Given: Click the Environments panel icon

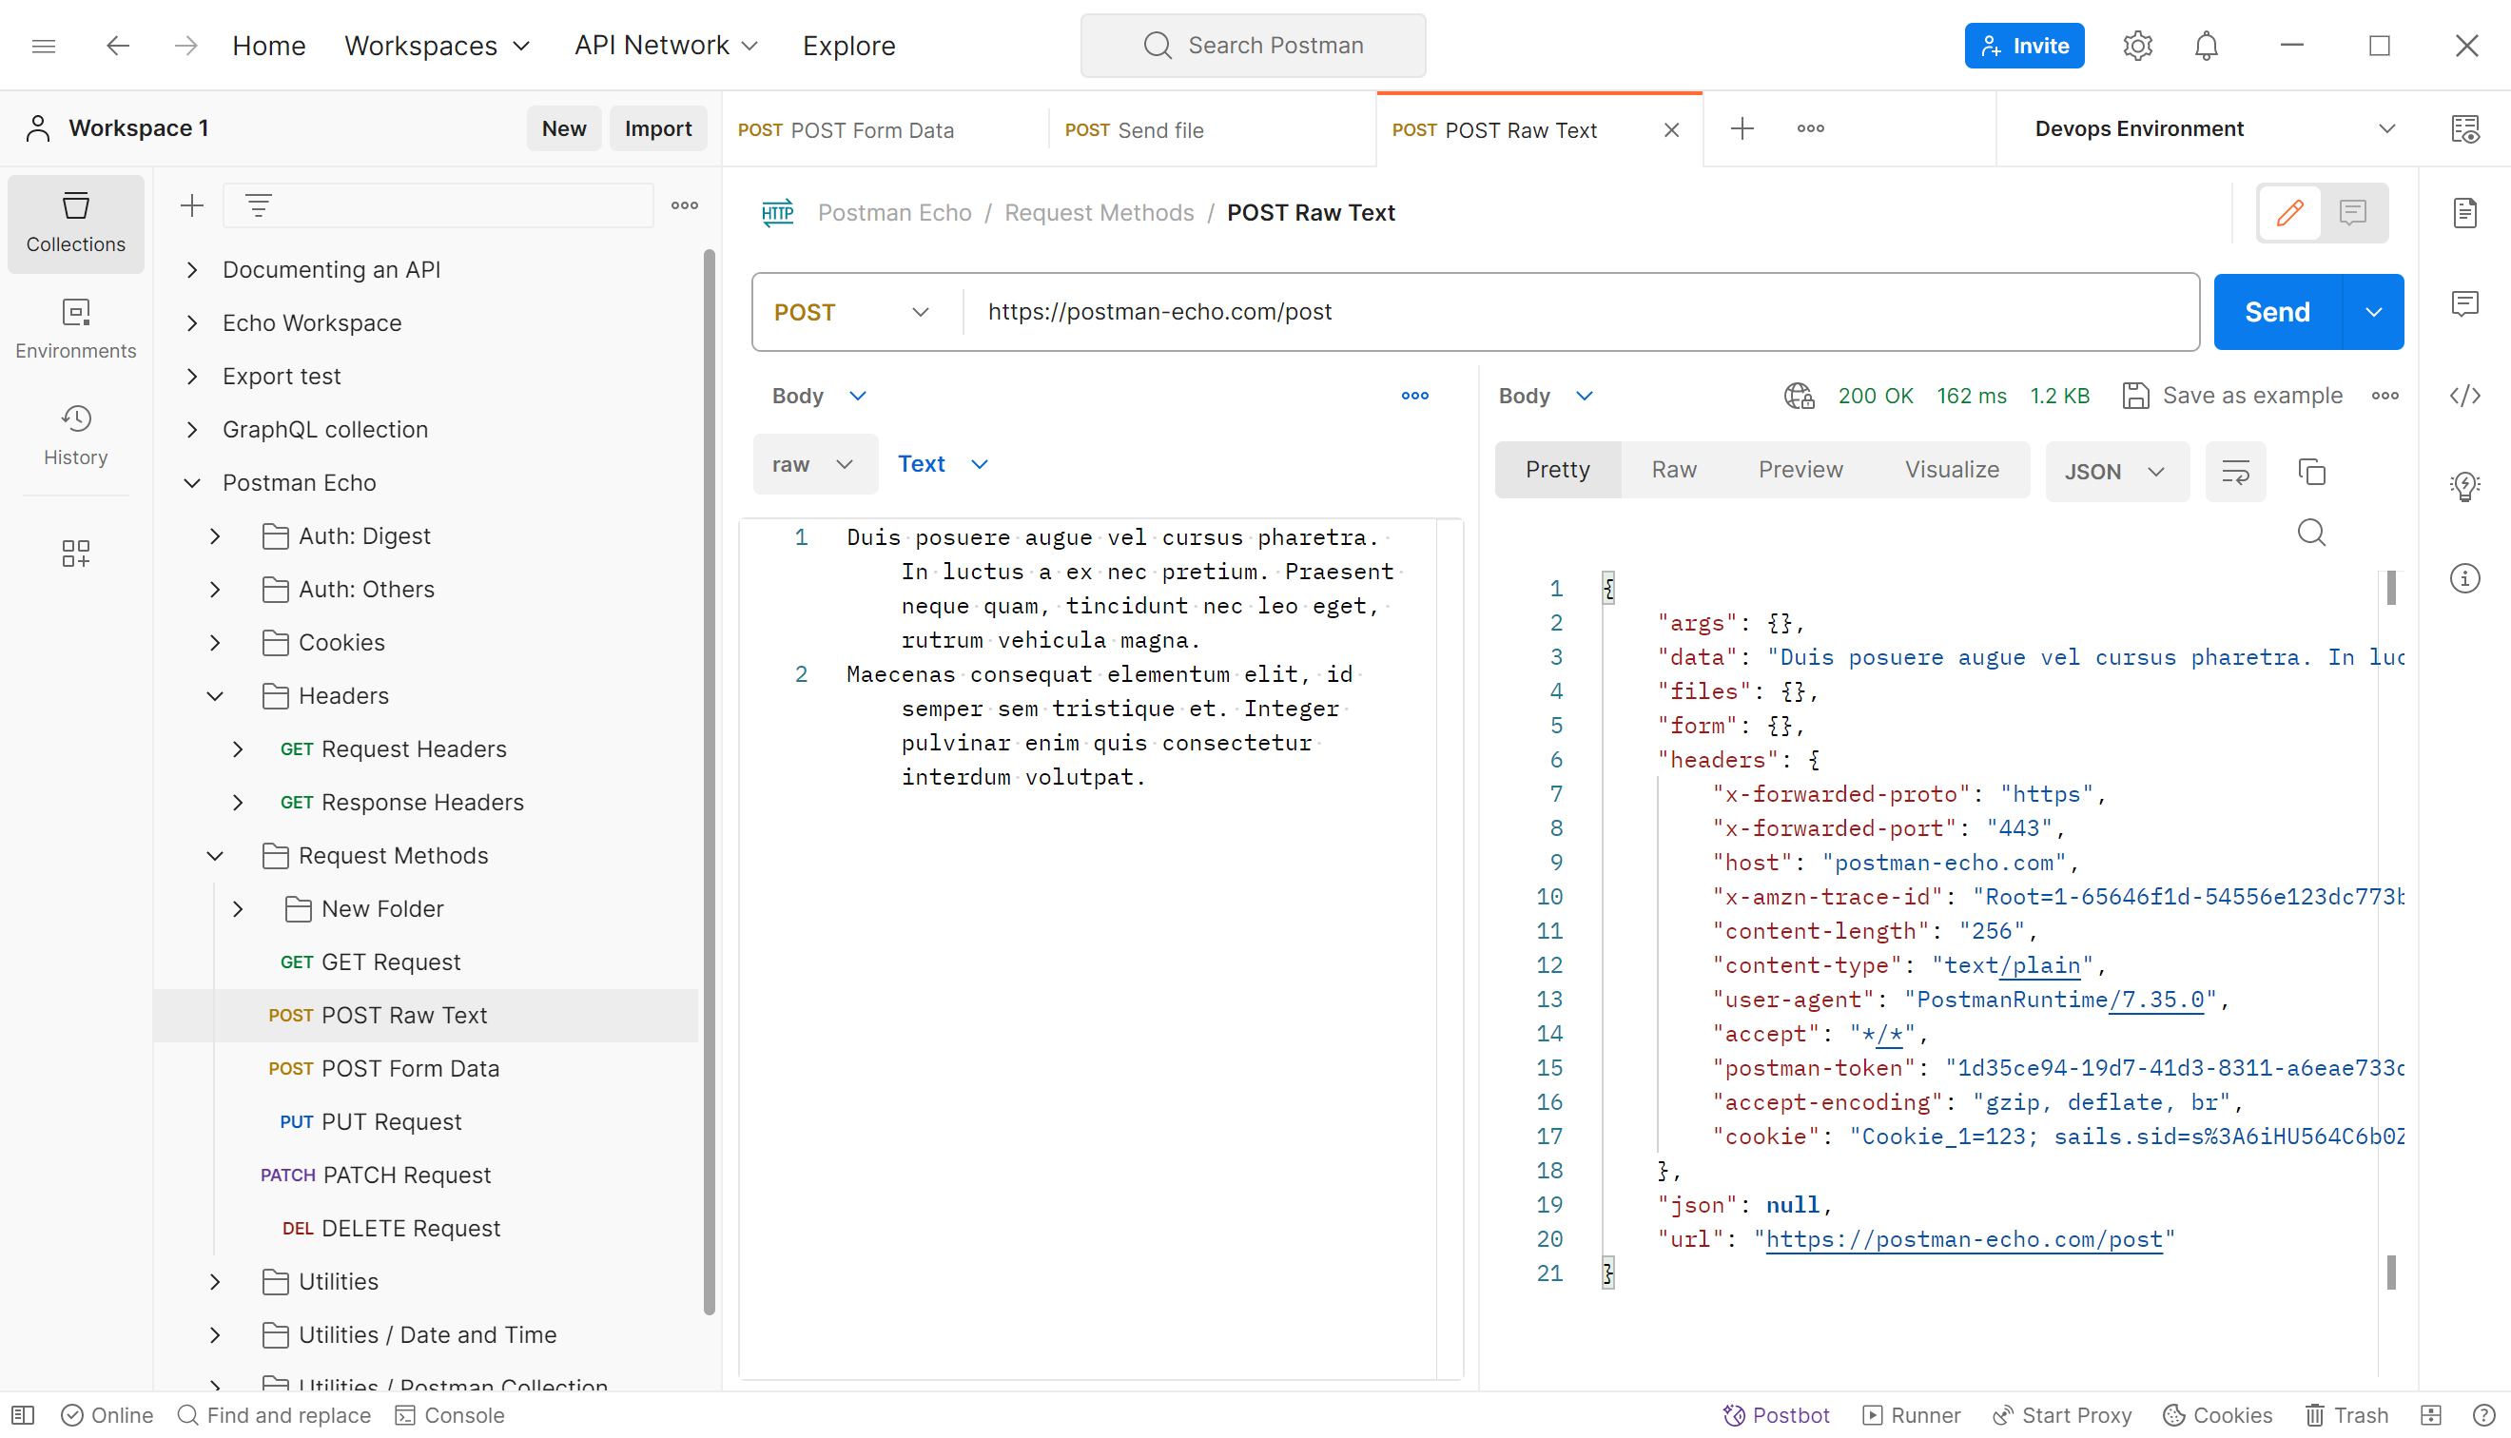Looking at the screenshot, I should 76,327.
